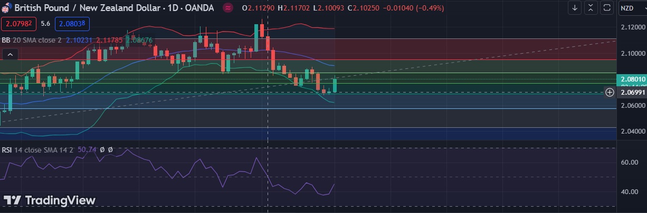Click the RSI value 50.74

[x=87, y=150]
